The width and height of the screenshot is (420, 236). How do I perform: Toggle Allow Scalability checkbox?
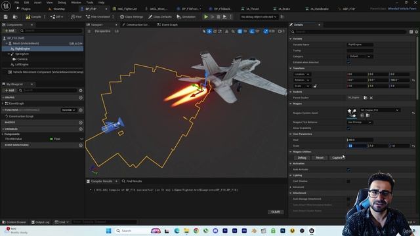click(348, 128)
